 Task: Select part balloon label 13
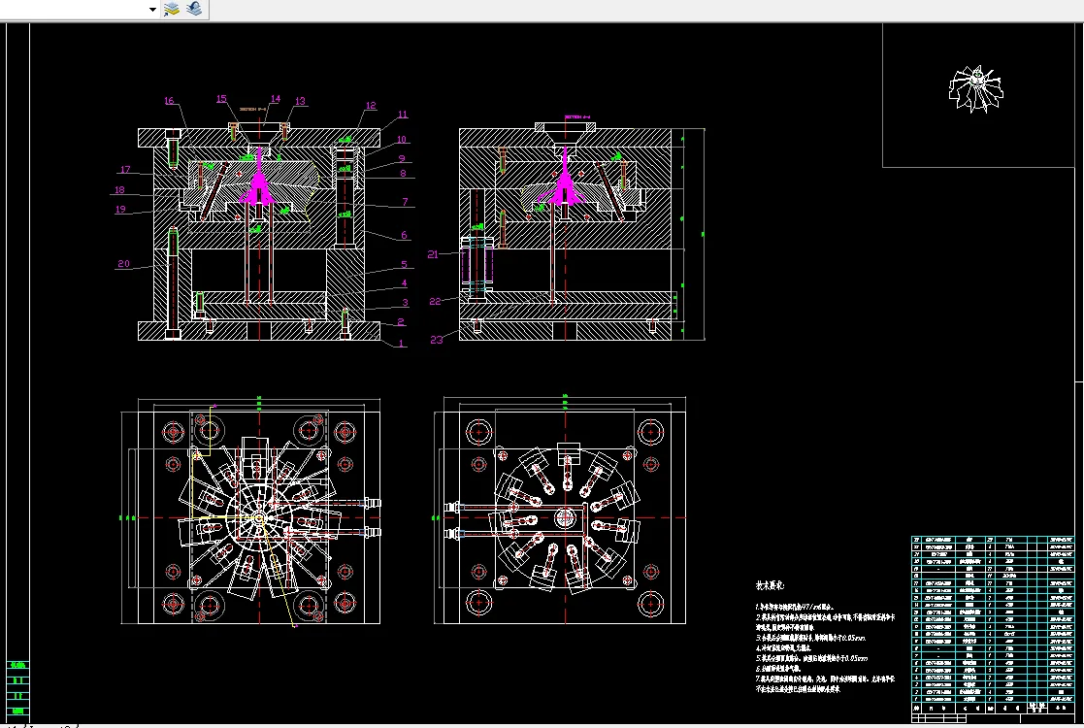(300, 101)
